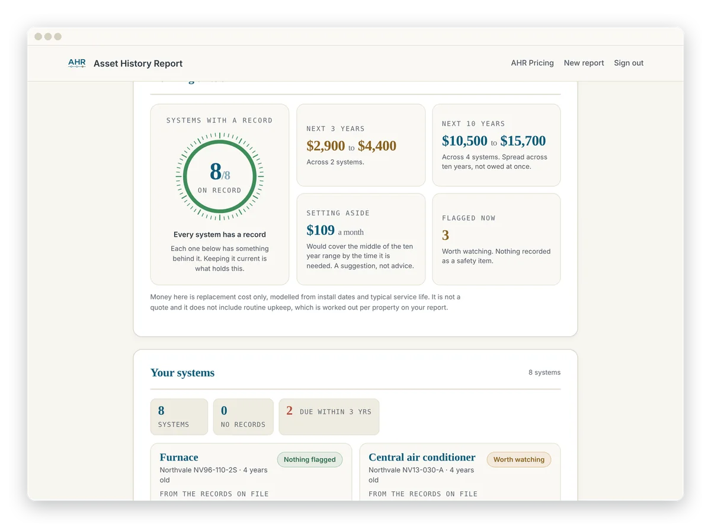Screen dimensions: 711x528
Task: Click the Your systems section heading
Action: (182, 372)
